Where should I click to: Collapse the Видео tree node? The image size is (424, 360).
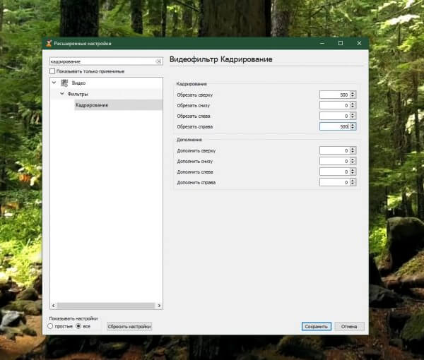(54, 83)
